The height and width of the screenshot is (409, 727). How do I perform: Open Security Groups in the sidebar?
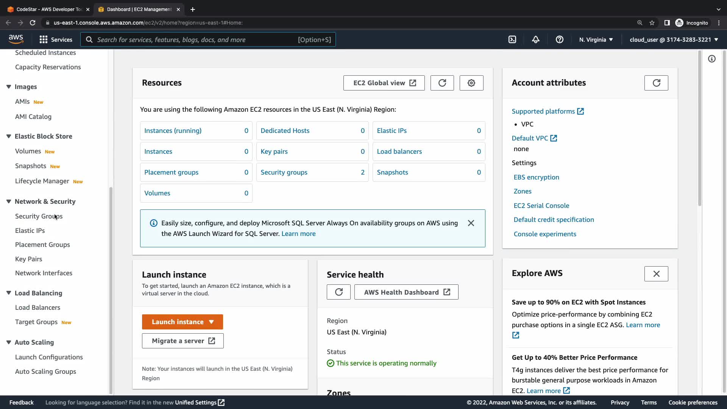click(x=39, y=216)
